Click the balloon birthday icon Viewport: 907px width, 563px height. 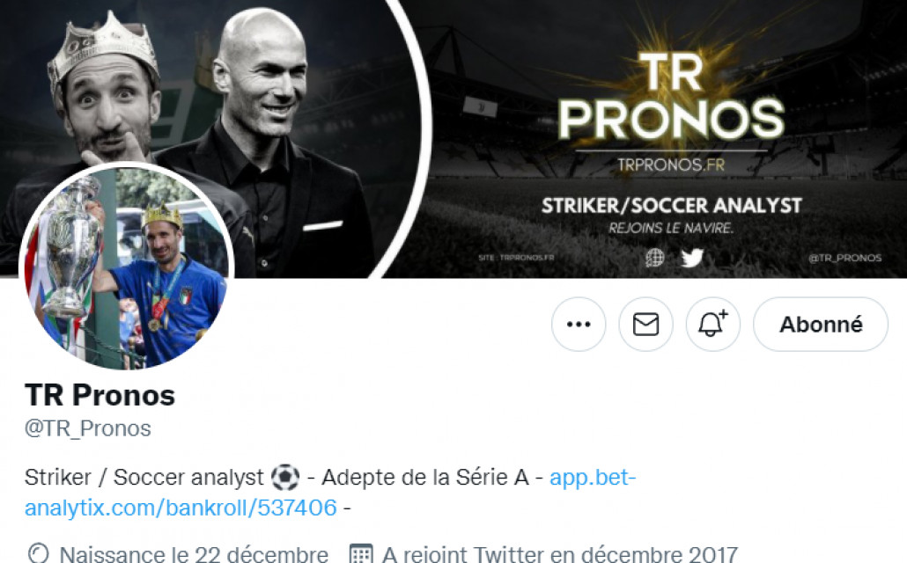39,553
